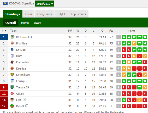
Task: Open the KF Llapi team link
Action: pyautogui.click(x=21, y=50)
